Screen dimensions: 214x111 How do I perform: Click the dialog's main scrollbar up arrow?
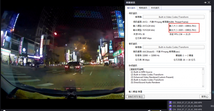210,11
